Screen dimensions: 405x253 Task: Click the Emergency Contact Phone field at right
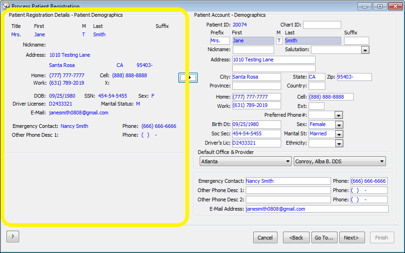click(369, 181)
